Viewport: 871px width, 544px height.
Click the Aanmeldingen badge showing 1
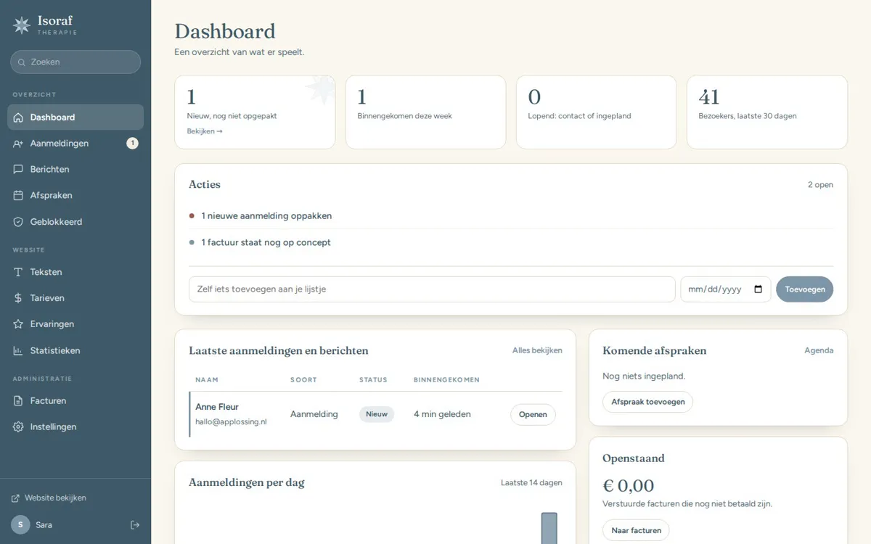[132, 144]
